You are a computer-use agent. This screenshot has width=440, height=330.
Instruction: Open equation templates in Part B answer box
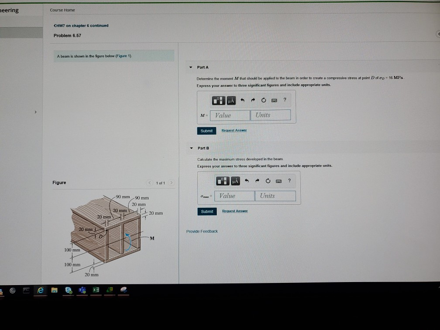click(x=223, y=181)
